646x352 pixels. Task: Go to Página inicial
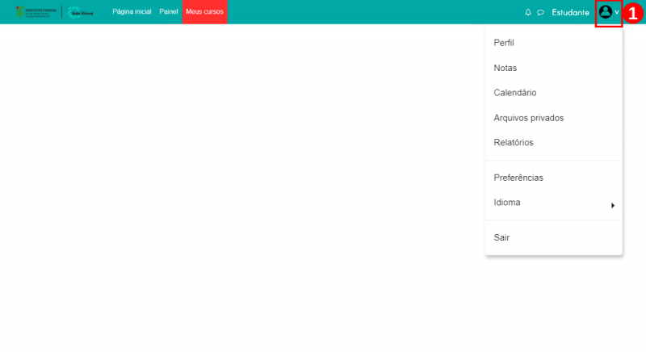tap(132, 11)
